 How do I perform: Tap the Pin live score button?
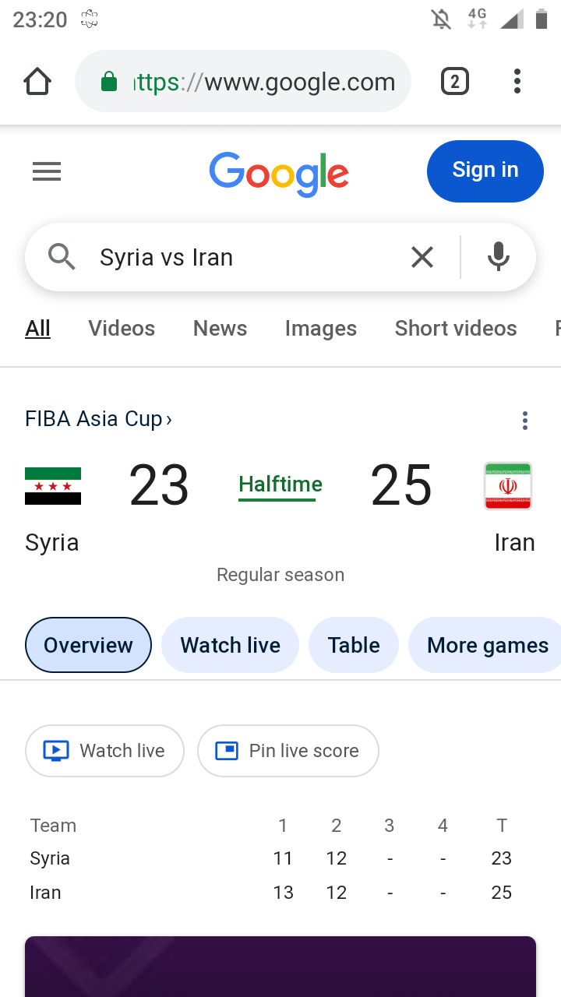[x=288, y=751]
